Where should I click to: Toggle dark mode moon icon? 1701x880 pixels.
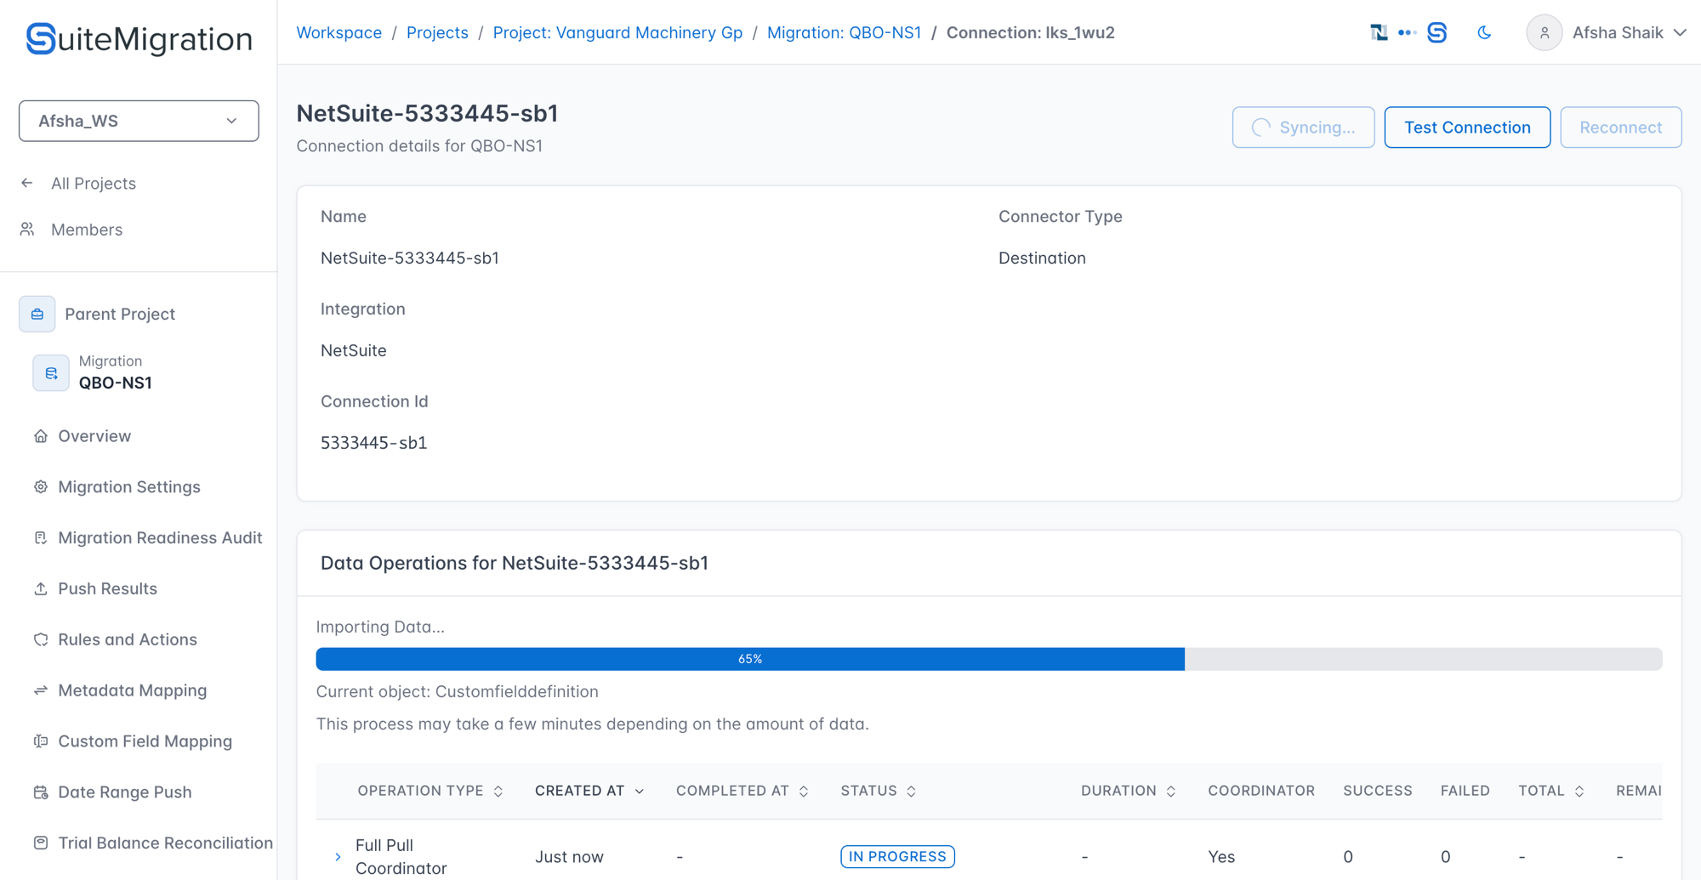[1484, 32]
